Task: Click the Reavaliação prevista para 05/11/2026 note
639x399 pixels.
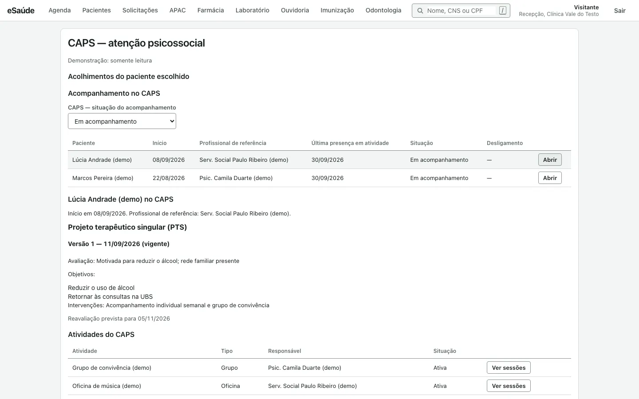Action: pos(119,318)
